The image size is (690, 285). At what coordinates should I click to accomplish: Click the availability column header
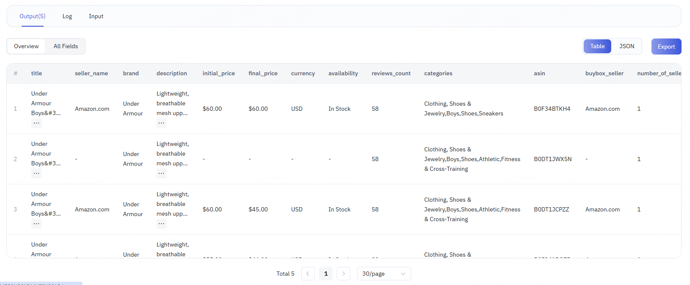point(343,73)
